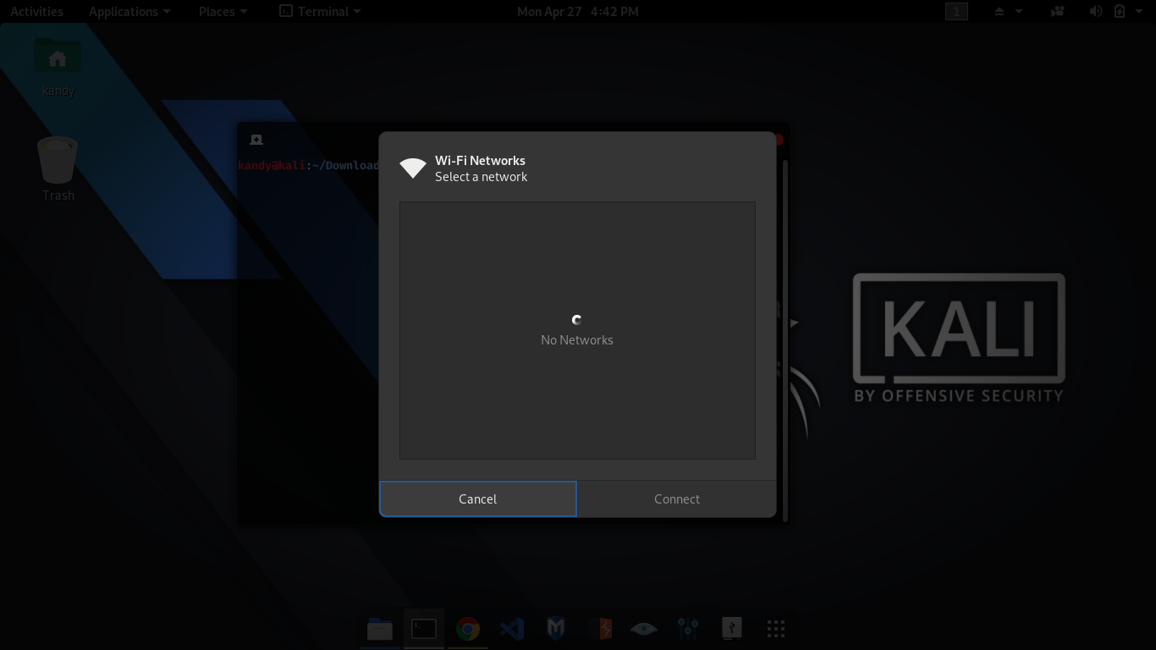Open Files from the dock
This screenshot has height=650, width=1156.
pos(380,629)
